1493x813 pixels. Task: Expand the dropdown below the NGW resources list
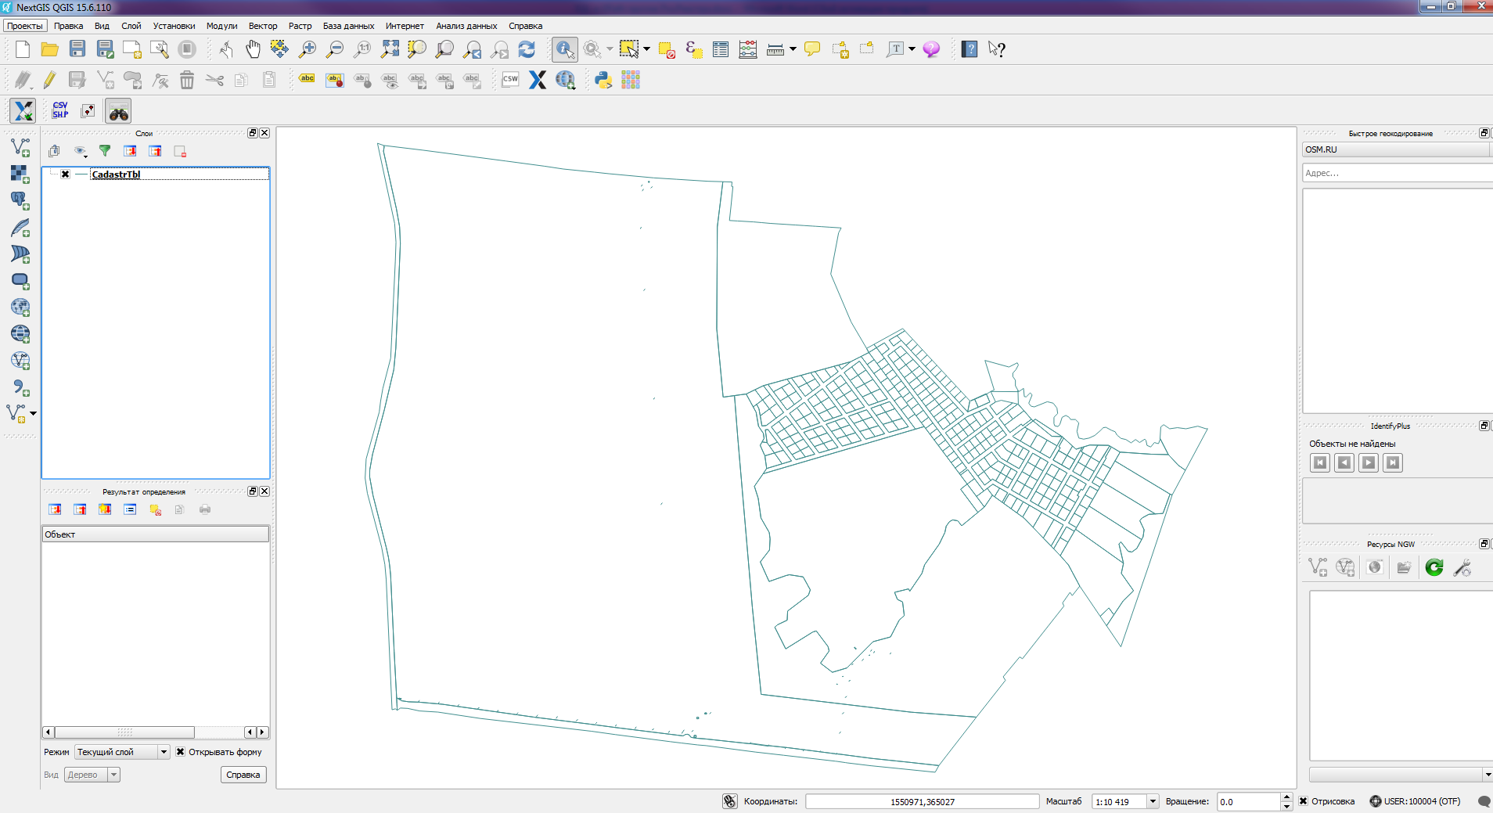(x=1487, y=775)
